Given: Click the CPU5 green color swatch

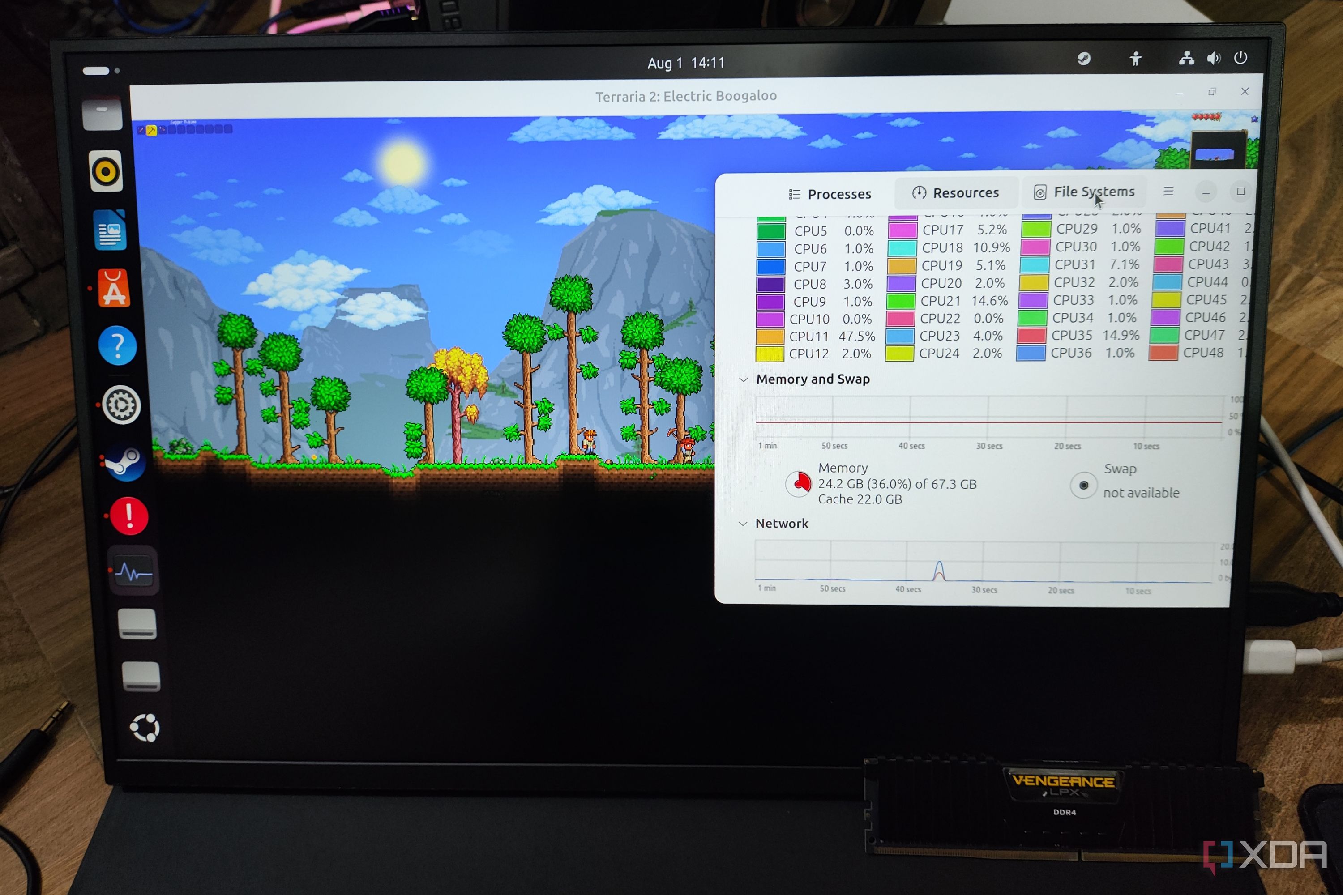Looking at the screenshot, I should 770,231.
